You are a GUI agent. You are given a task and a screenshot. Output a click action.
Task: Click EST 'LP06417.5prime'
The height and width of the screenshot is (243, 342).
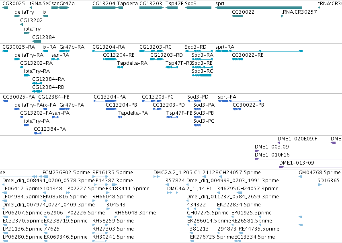tap(23, 189)
